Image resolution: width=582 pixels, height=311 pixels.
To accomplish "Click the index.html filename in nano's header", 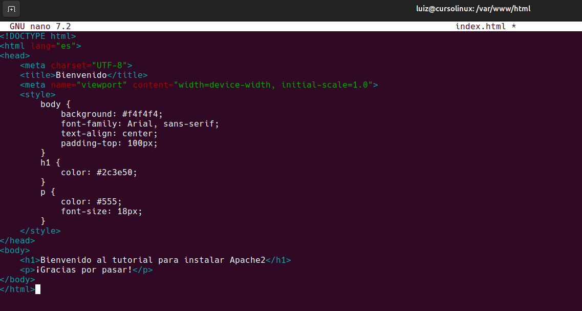I will point(480,26).
